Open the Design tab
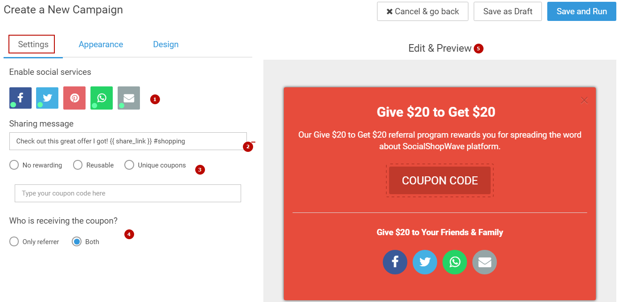The width and height of the screenshot is (619, 302). 166,45
